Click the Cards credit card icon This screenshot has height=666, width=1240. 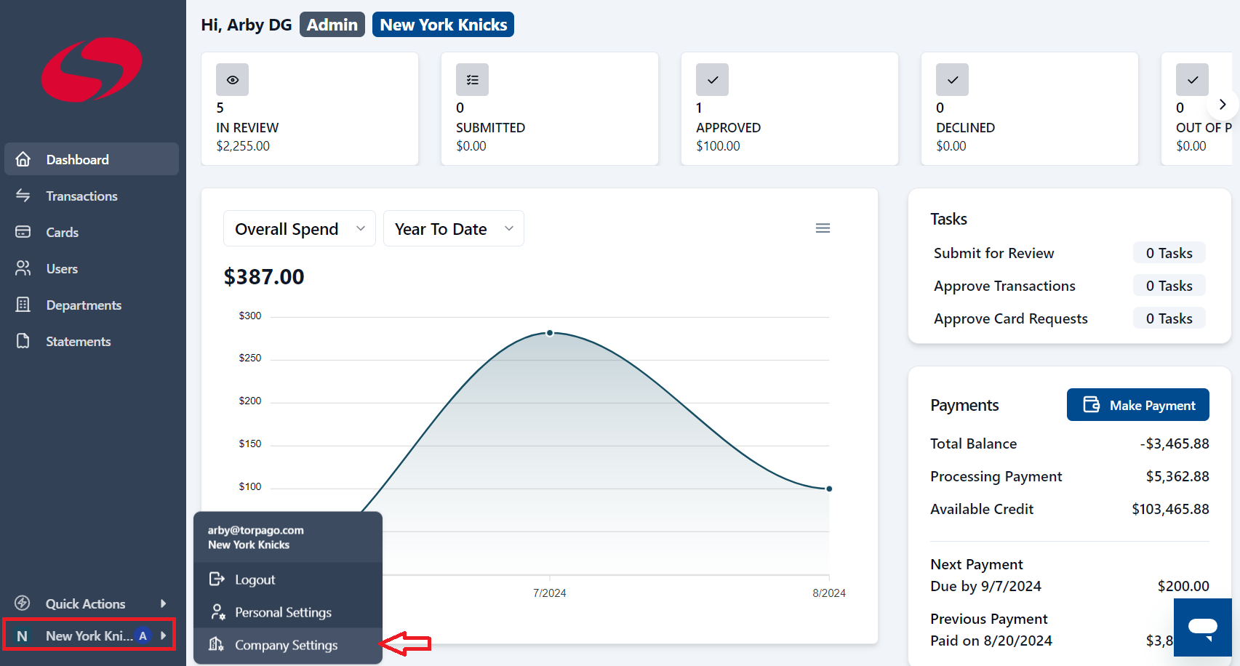pos(23,232)
